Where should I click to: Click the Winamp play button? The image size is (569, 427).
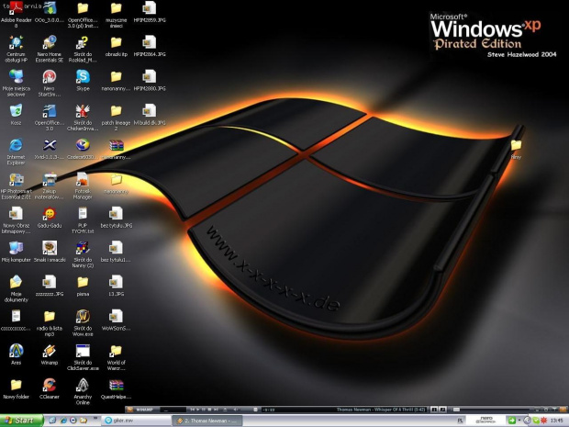pyautogui.click(x=197, y=410)
